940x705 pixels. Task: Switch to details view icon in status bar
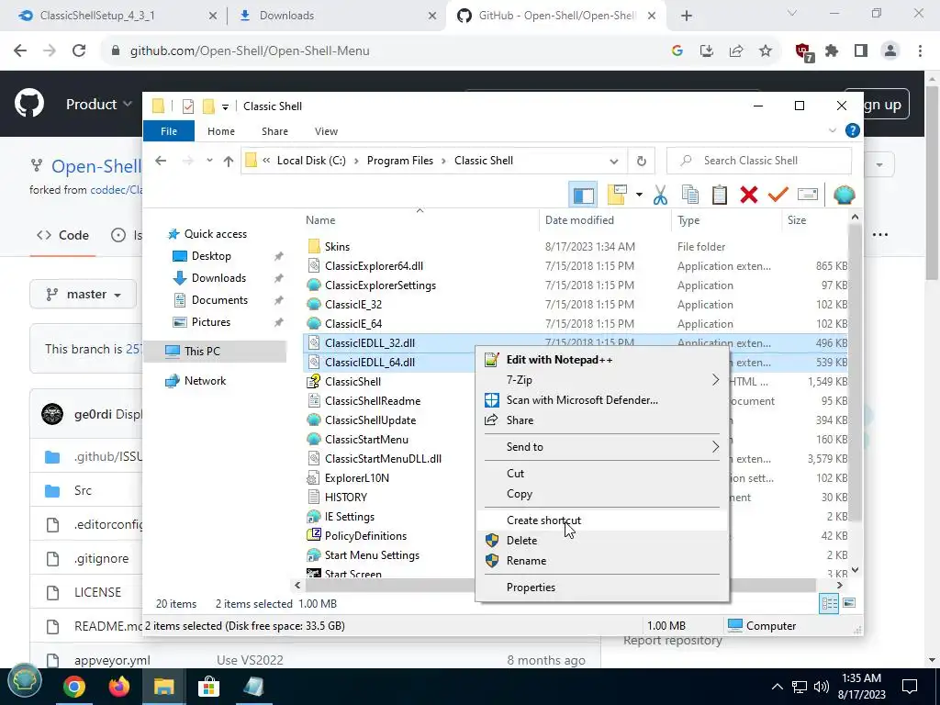[x=829, y=604]
